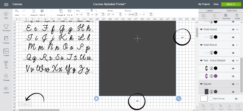Click the green Make It button
Screen dimensions: 243x111
pos(231,4)
